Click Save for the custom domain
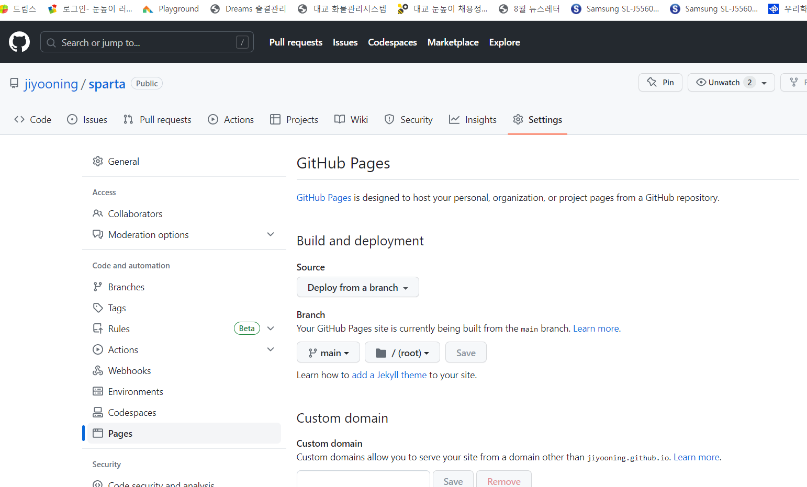This screenshot has width=807, height=487. click(x=453, y=480)
